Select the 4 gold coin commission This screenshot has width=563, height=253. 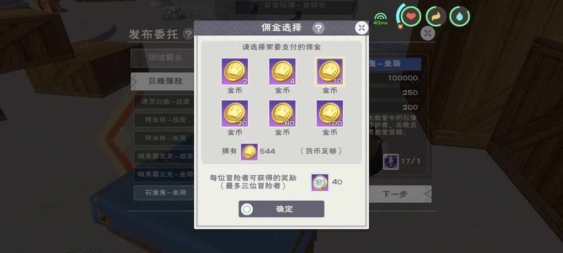(283, 72)
